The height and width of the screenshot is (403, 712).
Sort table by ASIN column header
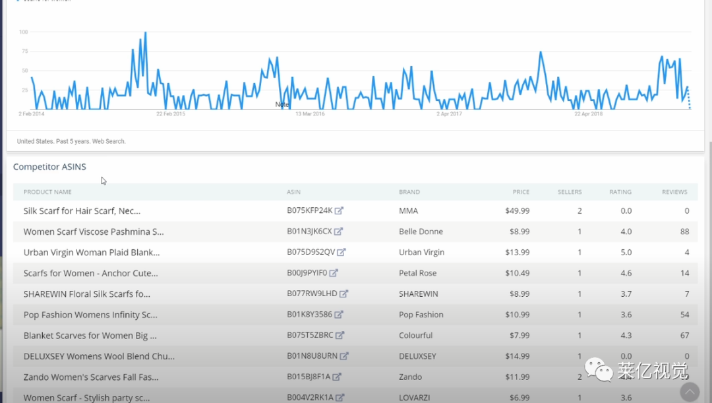[x=294, y=192]
